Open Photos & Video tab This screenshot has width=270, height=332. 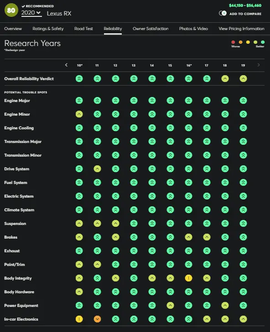pos(193,29)
